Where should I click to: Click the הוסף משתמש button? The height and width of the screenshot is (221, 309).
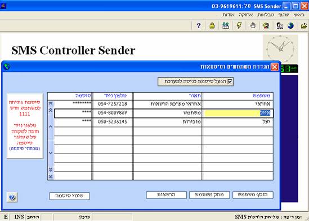pos(253,195)
